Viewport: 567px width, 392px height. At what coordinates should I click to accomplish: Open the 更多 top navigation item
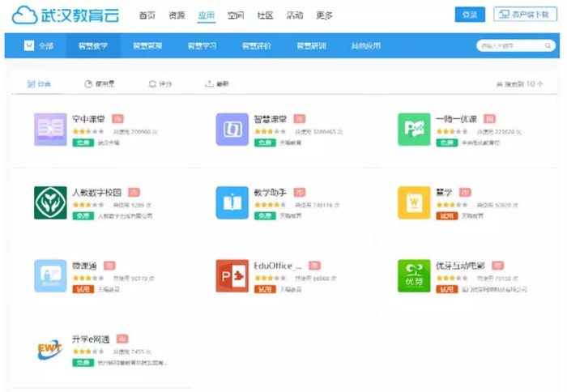point(324,15)
